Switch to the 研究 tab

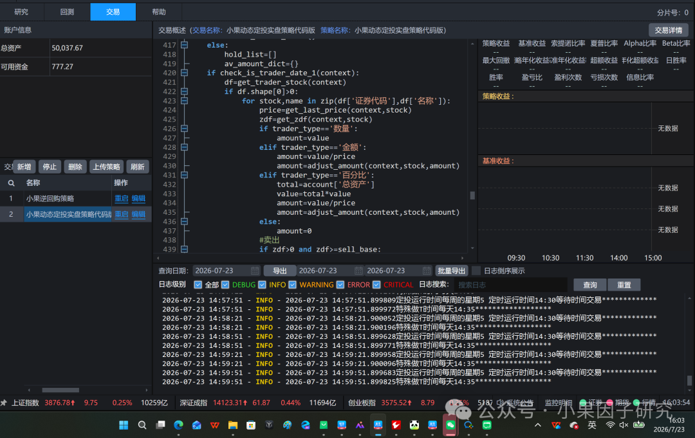[21, 12]
